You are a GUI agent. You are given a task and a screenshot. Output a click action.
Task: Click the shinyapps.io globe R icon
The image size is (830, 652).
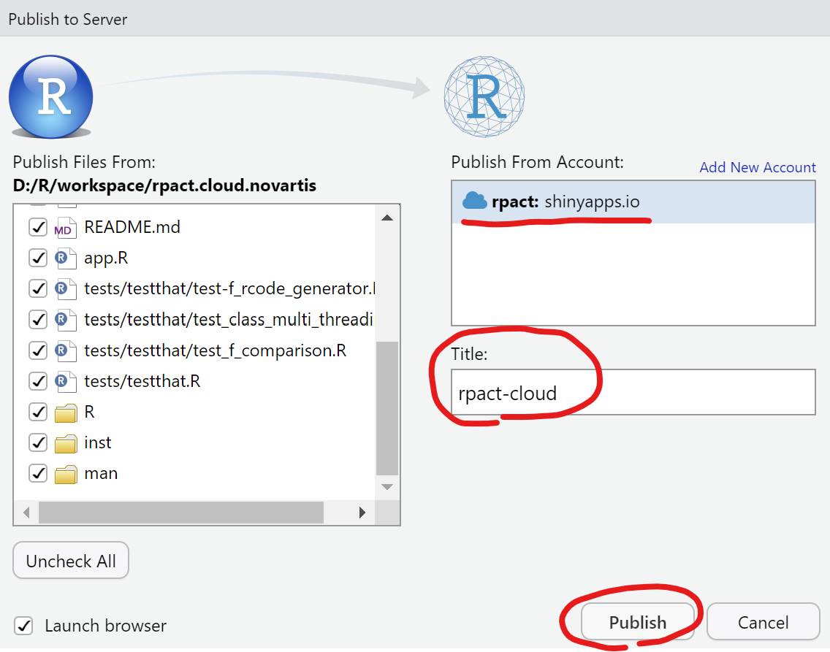[484, 96]
